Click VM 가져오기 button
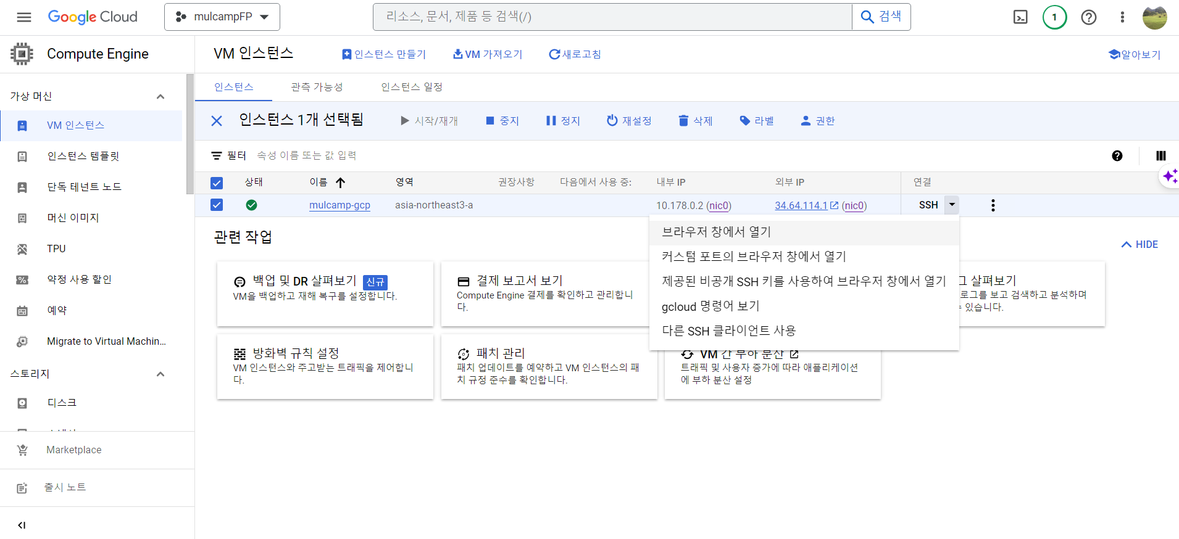The width and height of the screenshot is (1179, 539). (x=488, y=54)
